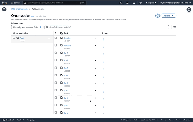Focus the top services search box
Image resolution: width=193 pixels, height=122 pixels.
[54, 3]
